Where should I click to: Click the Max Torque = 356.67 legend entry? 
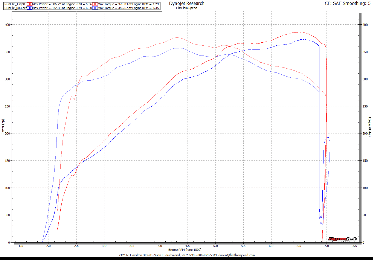click(x=128, y=8)
